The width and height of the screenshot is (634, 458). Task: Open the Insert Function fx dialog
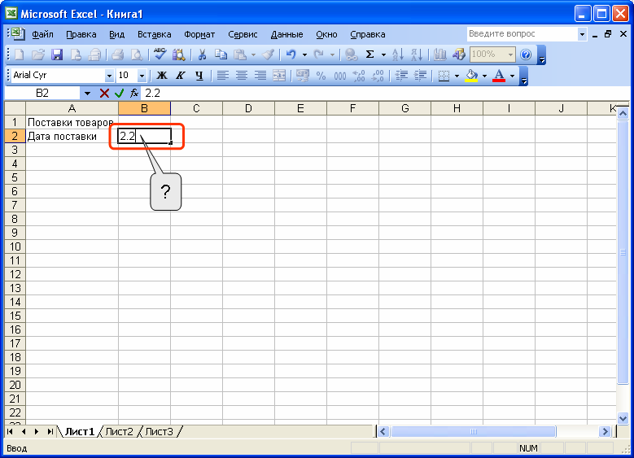click(x=134, y=94)
